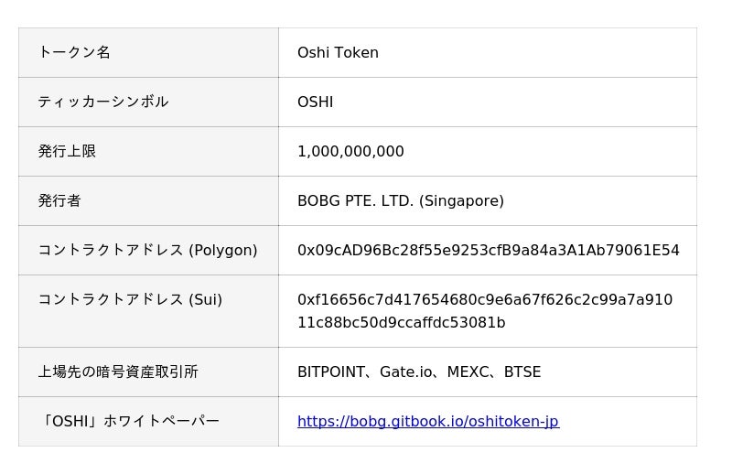
Task: Click the コントラクトアドレス (Sui) label
Action: (x=130, y=300)
